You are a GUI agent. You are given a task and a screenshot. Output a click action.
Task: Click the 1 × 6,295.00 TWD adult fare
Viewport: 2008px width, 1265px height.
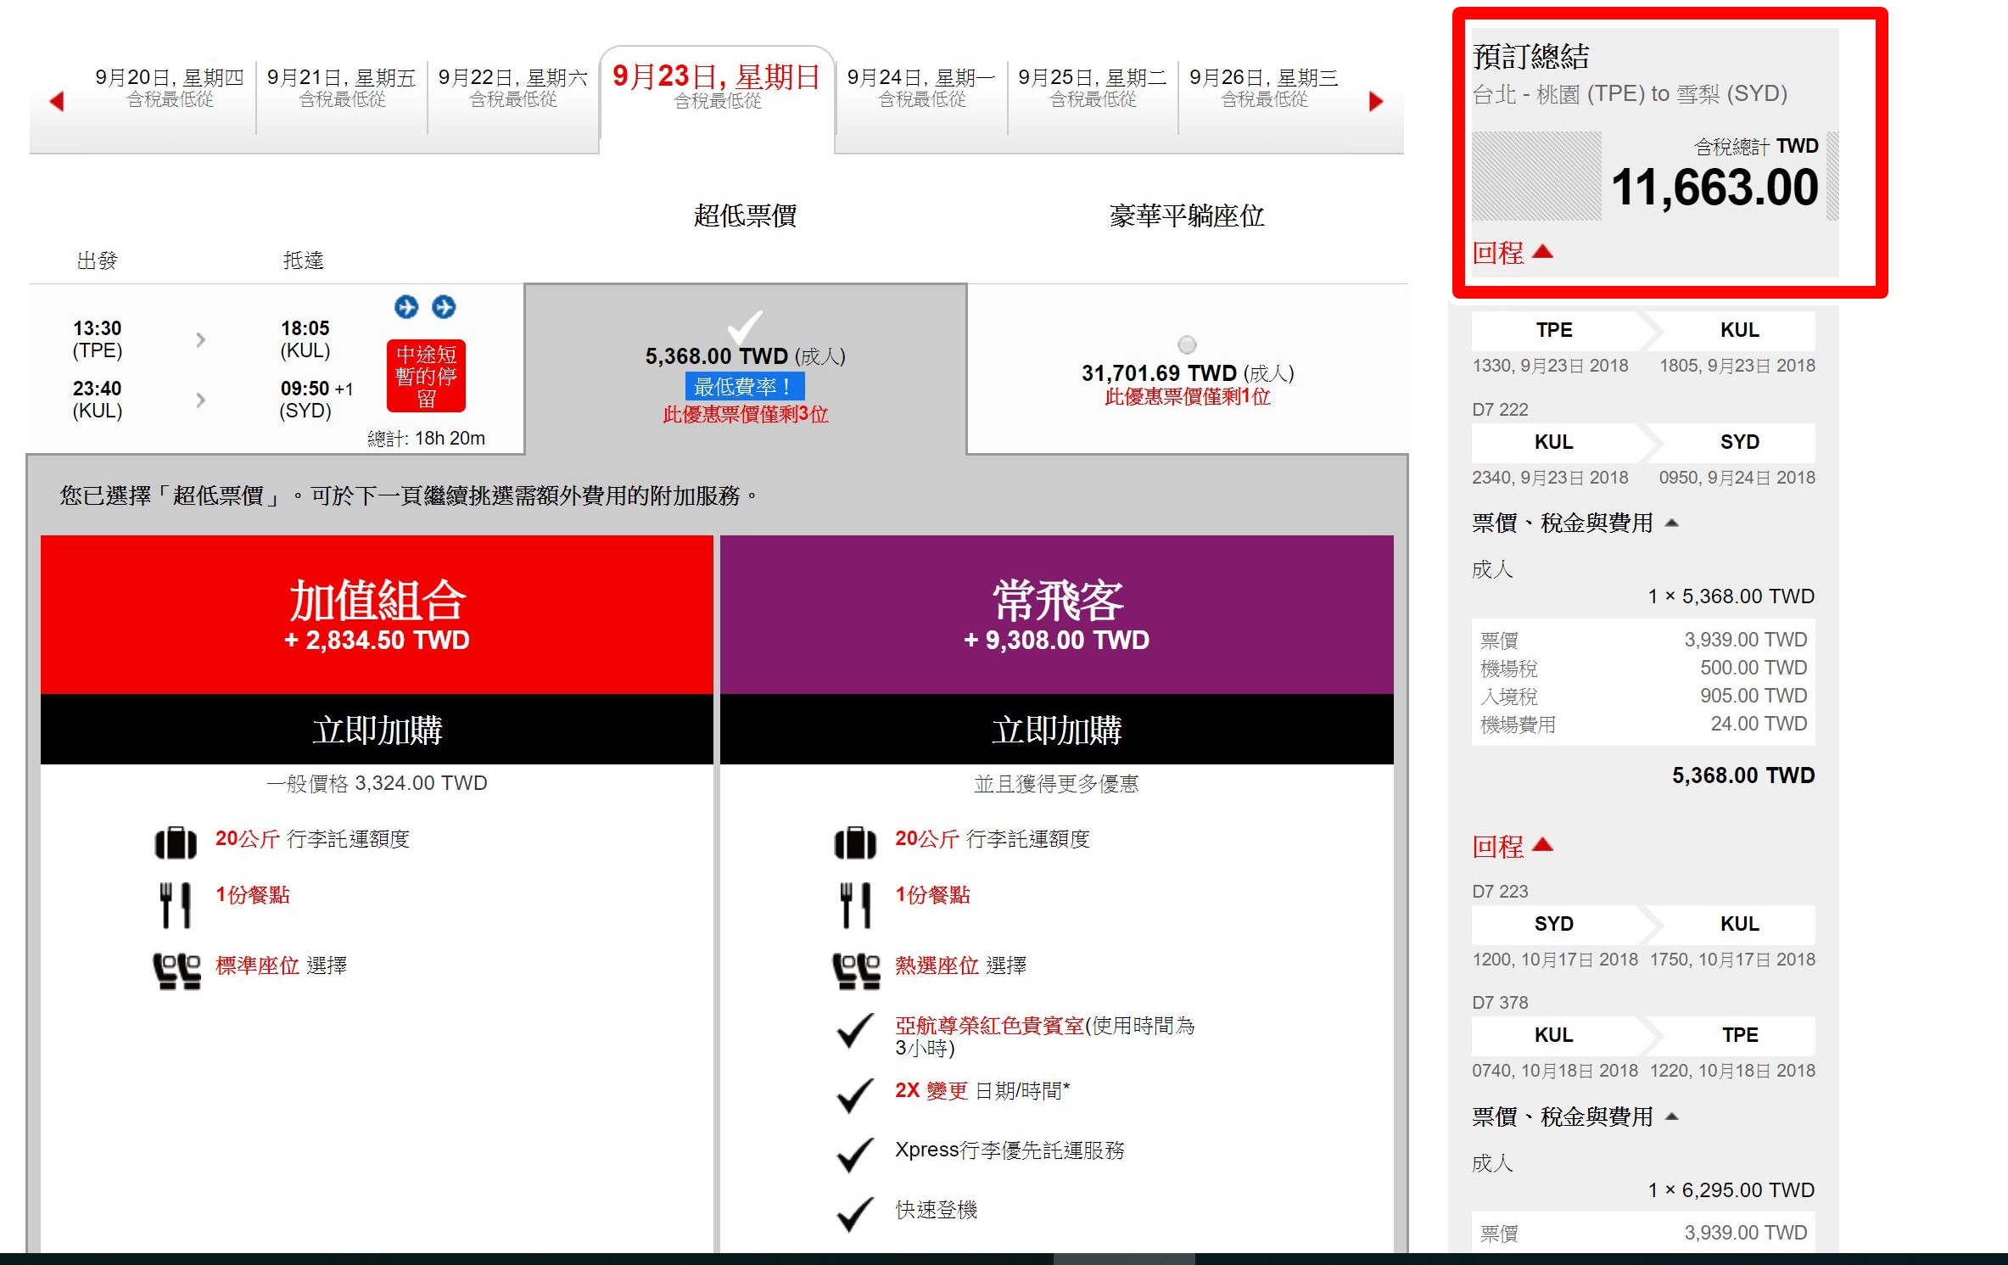(1731, 1190)
